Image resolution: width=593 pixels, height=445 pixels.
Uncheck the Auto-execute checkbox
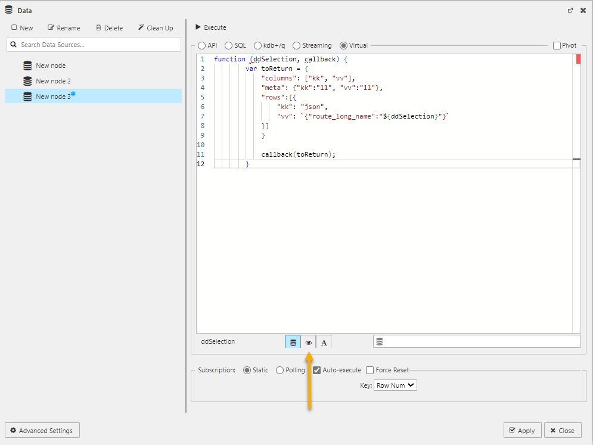[317, 370]
